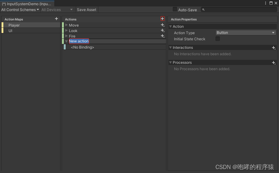Select the Move action row
This screenshot has height=173, width=279.
[x=114, y=25]
